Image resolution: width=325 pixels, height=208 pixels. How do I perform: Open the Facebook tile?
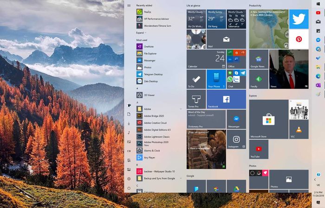point(227,99)
